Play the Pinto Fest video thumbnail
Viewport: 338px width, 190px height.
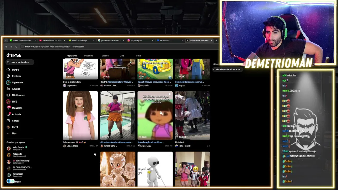[193, 116]
